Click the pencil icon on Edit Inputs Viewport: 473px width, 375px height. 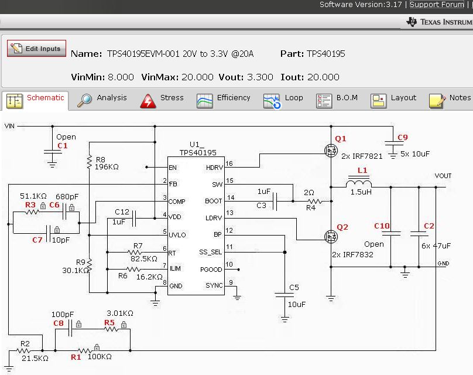[x=16, y=48]
